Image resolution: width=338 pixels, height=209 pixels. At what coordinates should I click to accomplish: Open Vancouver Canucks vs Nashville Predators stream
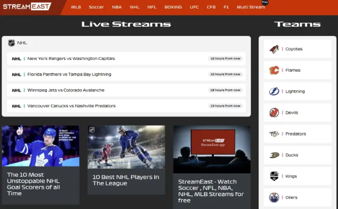pos(126,106)
